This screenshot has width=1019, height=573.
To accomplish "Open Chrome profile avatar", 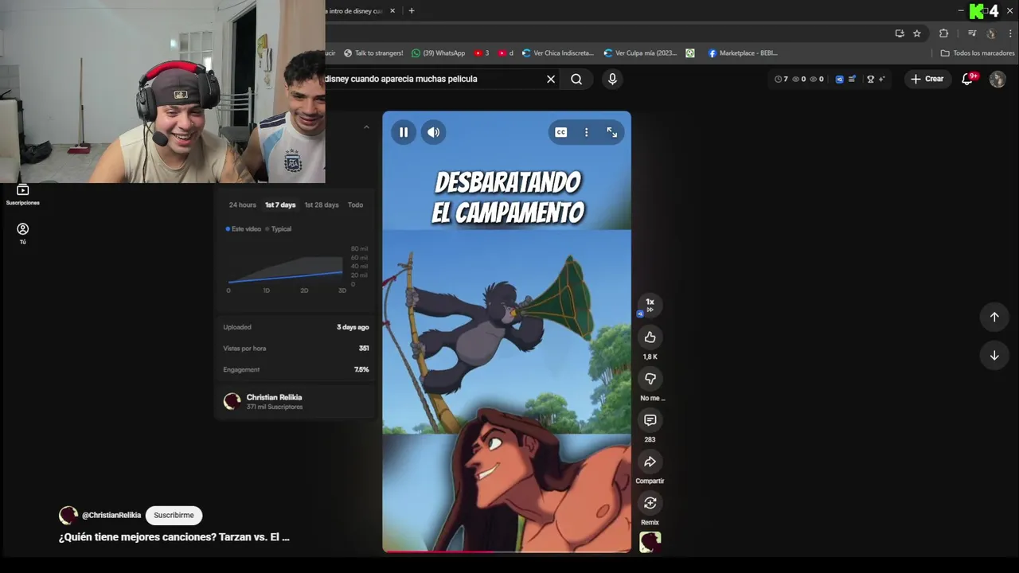I will [991, 33].
